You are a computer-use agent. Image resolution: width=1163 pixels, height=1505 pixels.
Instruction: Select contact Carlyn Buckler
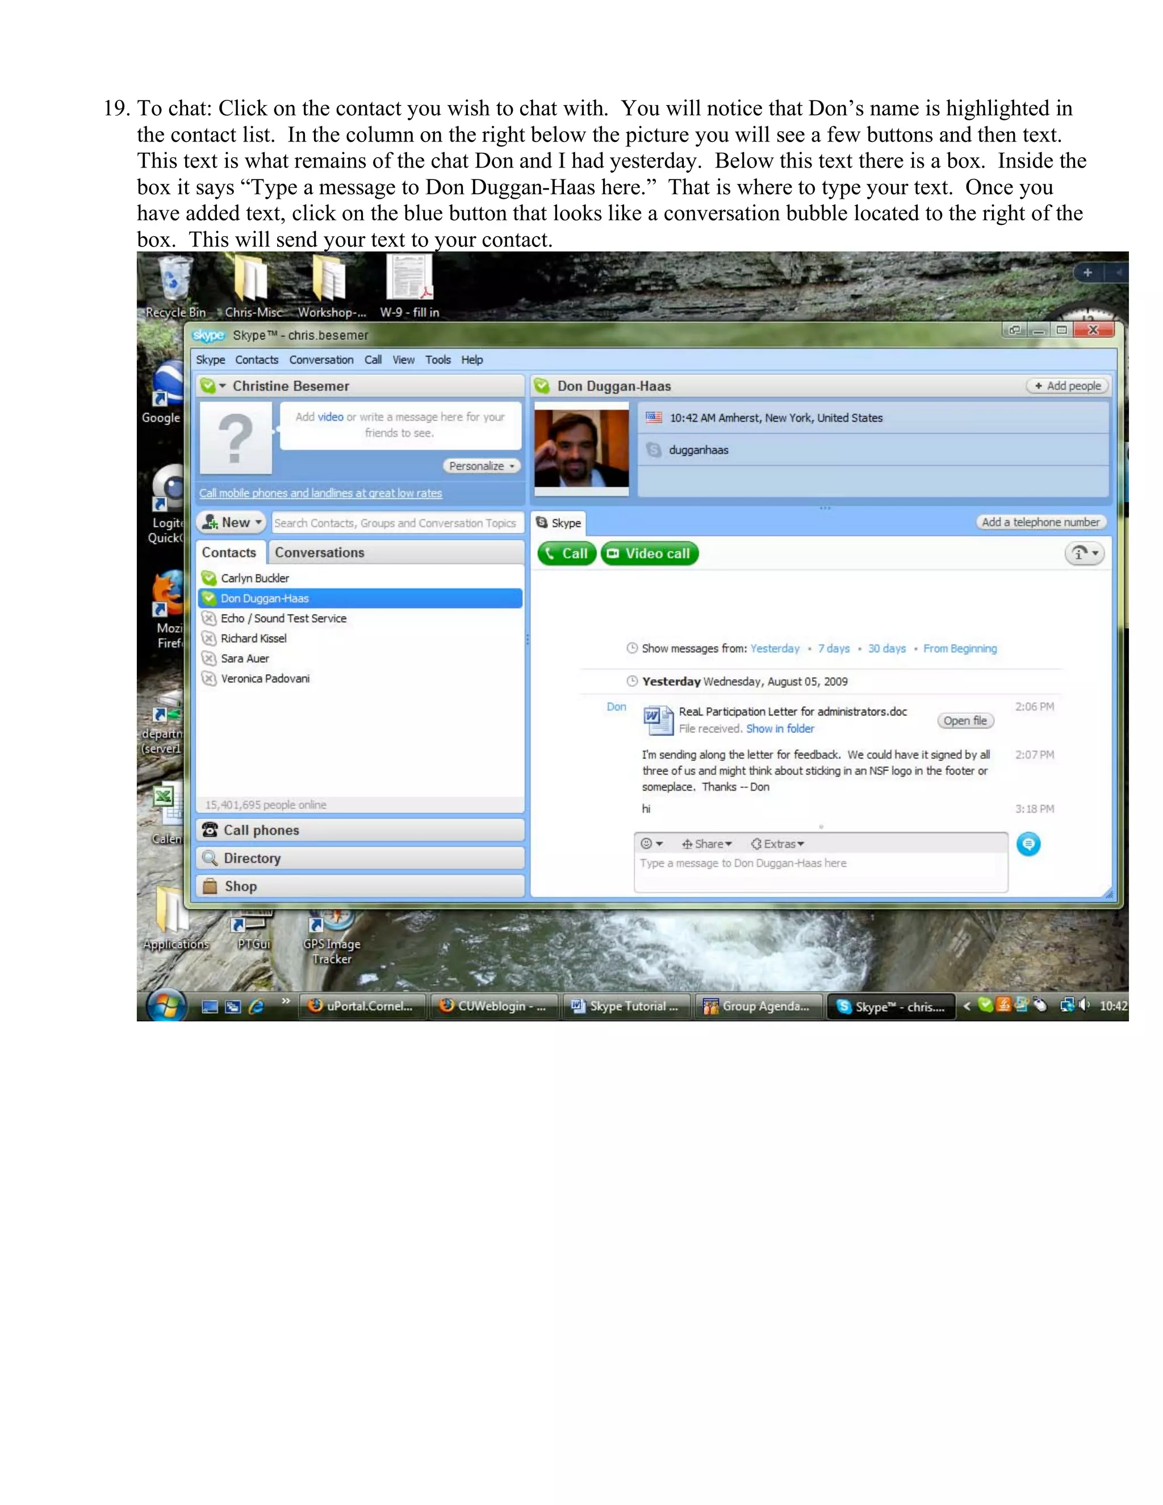click(359, 578)
